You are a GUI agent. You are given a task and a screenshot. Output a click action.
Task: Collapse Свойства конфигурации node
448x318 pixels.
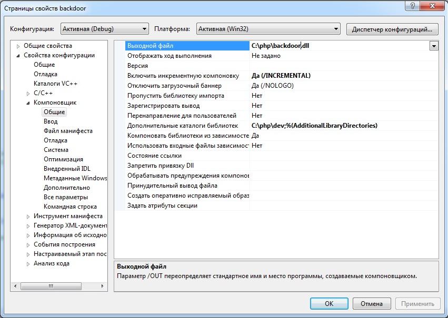[18, 55]
